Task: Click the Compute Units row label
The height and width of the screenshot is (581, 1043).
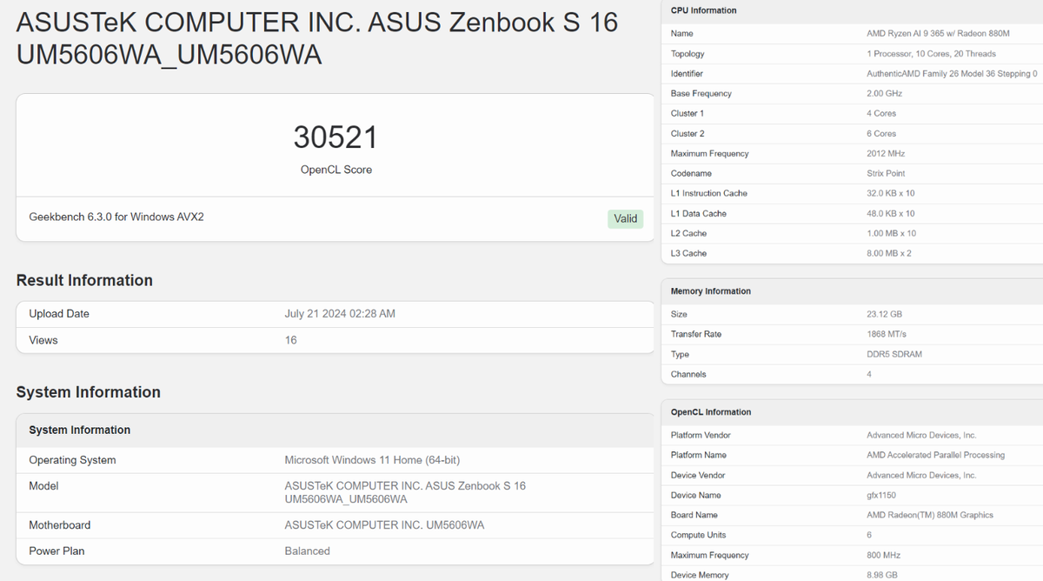Action: (x=699, y=535)
